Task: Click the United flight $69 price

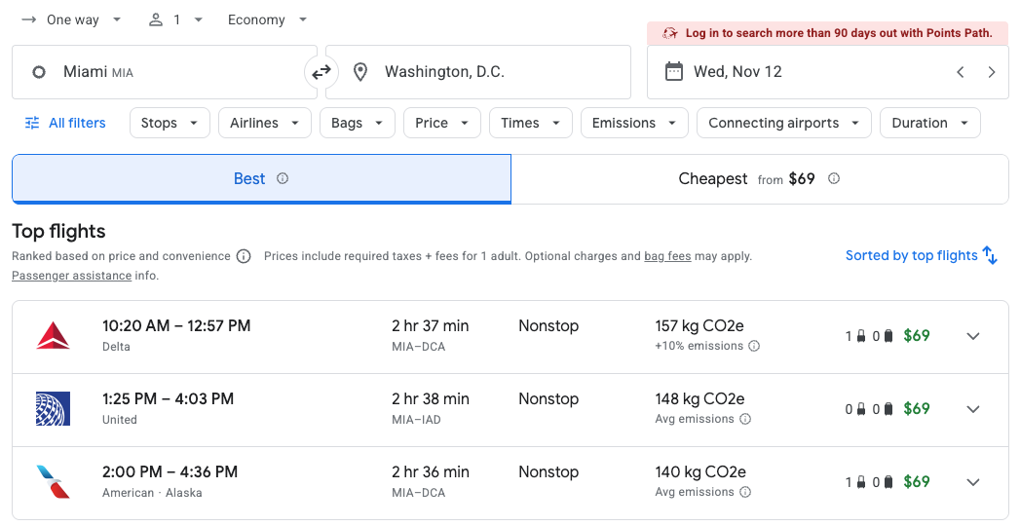Action: point(917,409)
